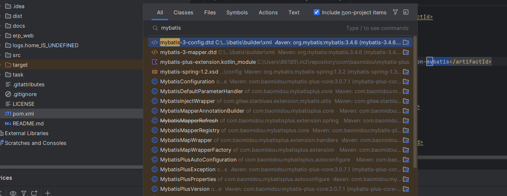The height and width of the screenshot is (196, 507).
Task: Click the Maven icon next to pom.xml
Action: 8,114
